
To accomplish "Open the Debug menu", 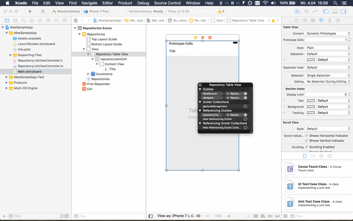I will coord(143,3).
